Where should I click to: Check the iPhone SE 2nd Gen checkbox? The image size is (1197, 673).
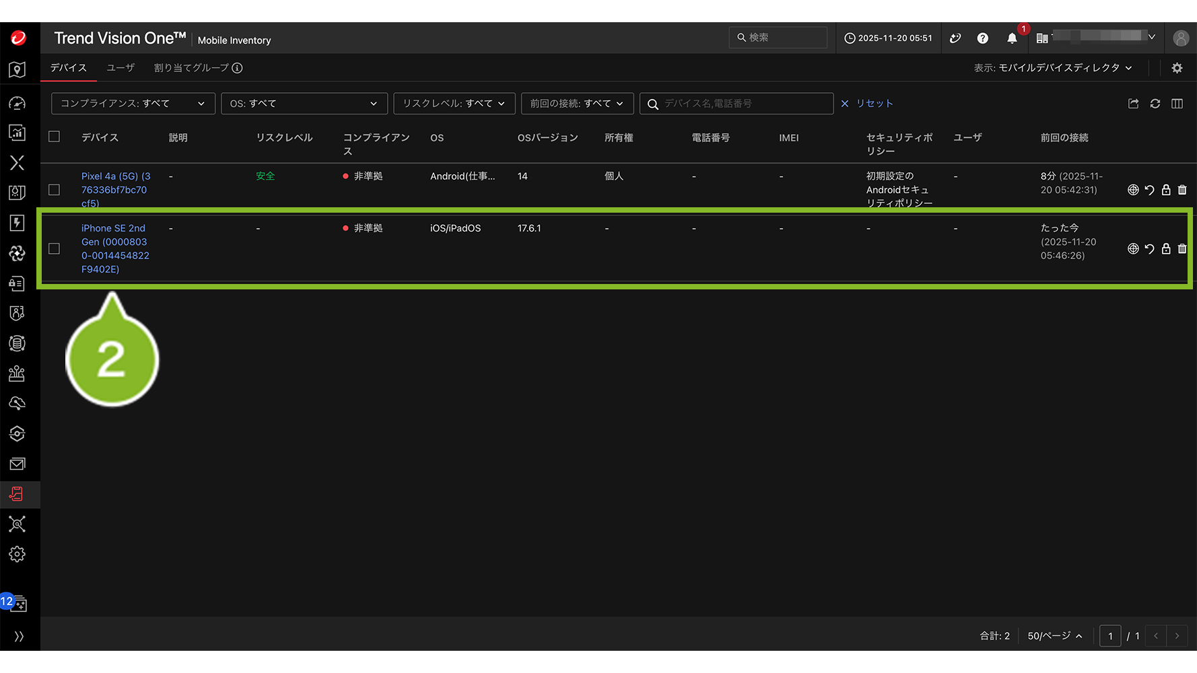click(55, 249)
